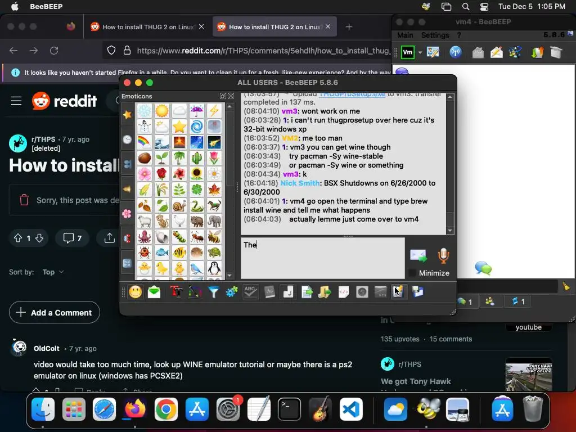Click the dark window icon in chat toolbar
The height and width of the screenshot is (432, 576).
380,292
